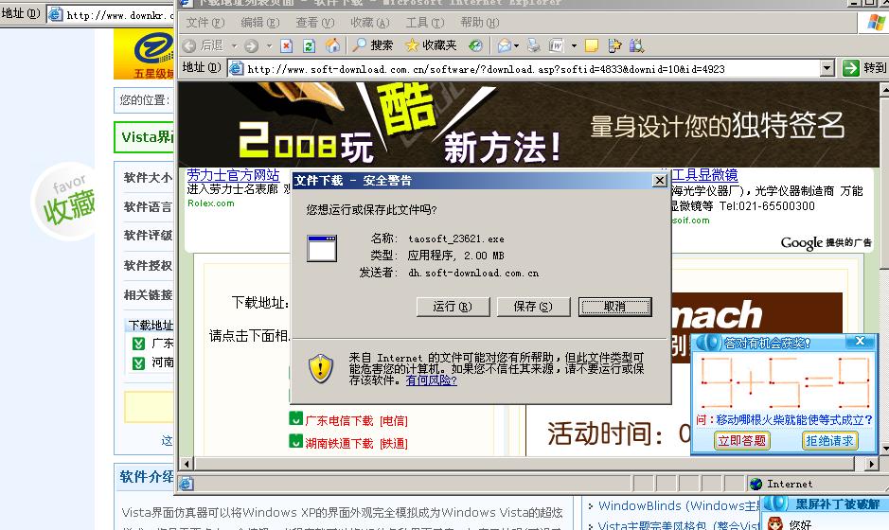Click the application file icon in dialog
Viewport: 889px width, 530px height.
[x=322, y=248]
